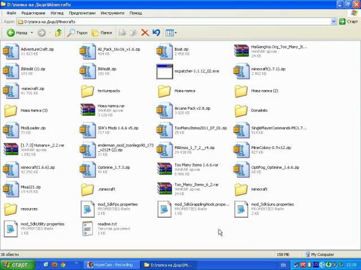This screenshot has height=270, width=361.
Task: Select the Too Many Items 1.6.6.rar archive
Action: (164, 169)
